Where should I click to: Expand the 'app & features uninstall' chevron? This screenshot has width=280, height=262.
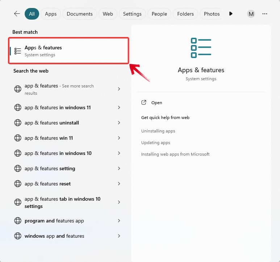(119, 123)
